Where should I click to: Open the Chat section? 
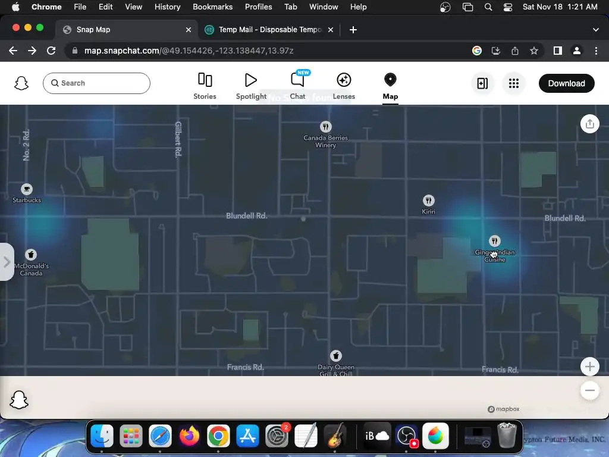coord(297,86)
